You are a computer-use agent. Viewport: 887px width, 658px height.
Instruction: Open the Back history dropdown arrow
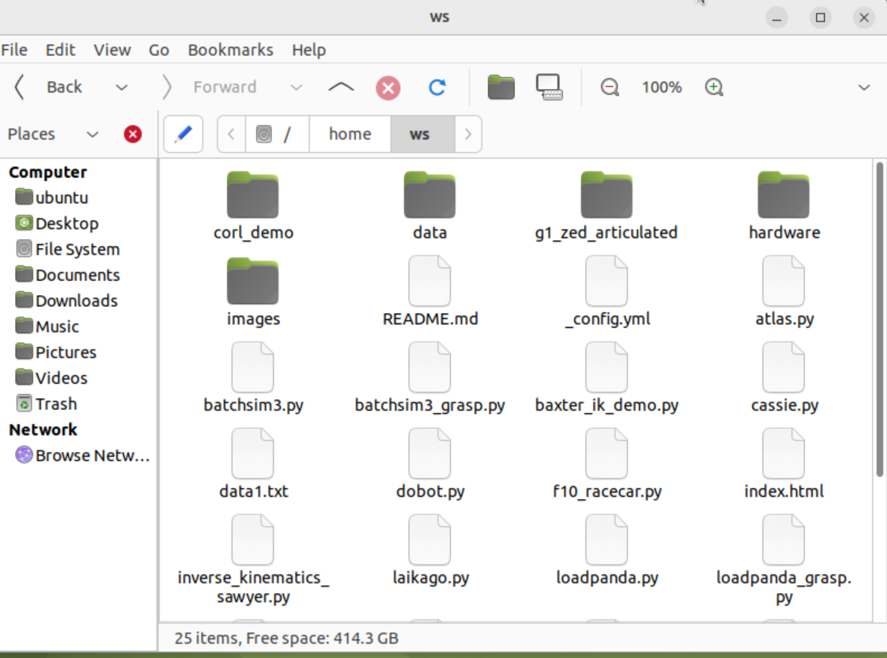[121, 87]
